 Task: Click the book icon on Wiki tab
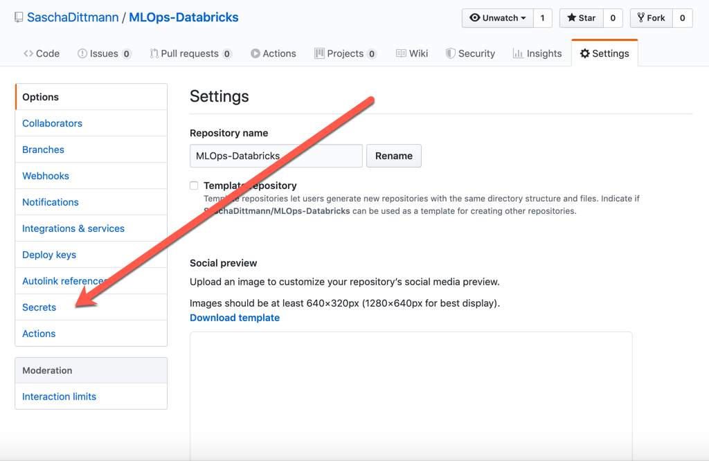401,53
